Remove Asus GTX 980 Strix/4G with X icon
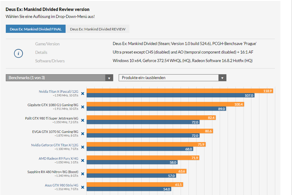292x195 pixels. point(83,187)
